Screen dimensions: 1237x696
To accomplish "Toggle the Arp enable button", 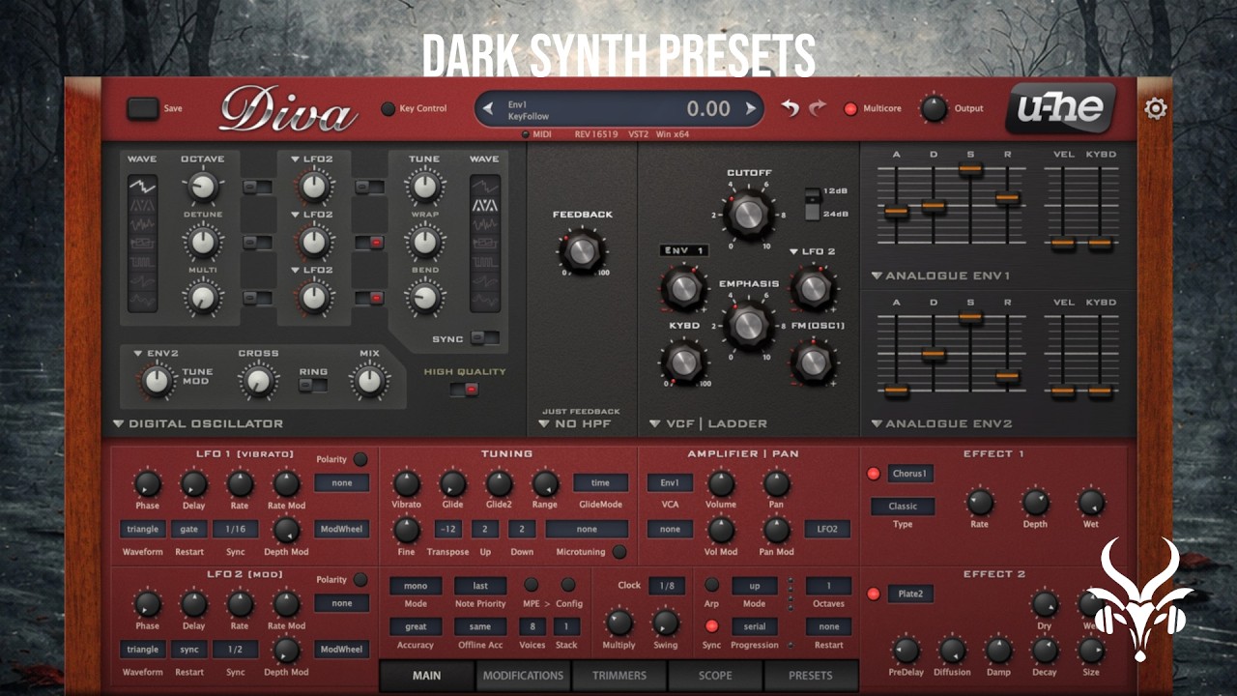I will pos(711,585).
